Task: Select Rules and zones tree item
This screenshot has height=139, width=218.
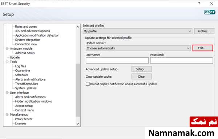Action: point(26,26)
